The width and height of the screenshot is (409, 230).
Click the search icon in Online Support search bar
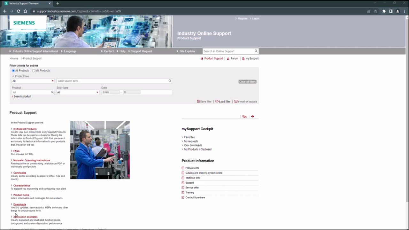click(x=256, y=51)
